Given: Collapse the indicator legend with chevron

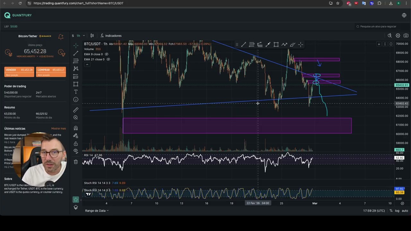Looking at the screenshot, I should pos(87,64).
